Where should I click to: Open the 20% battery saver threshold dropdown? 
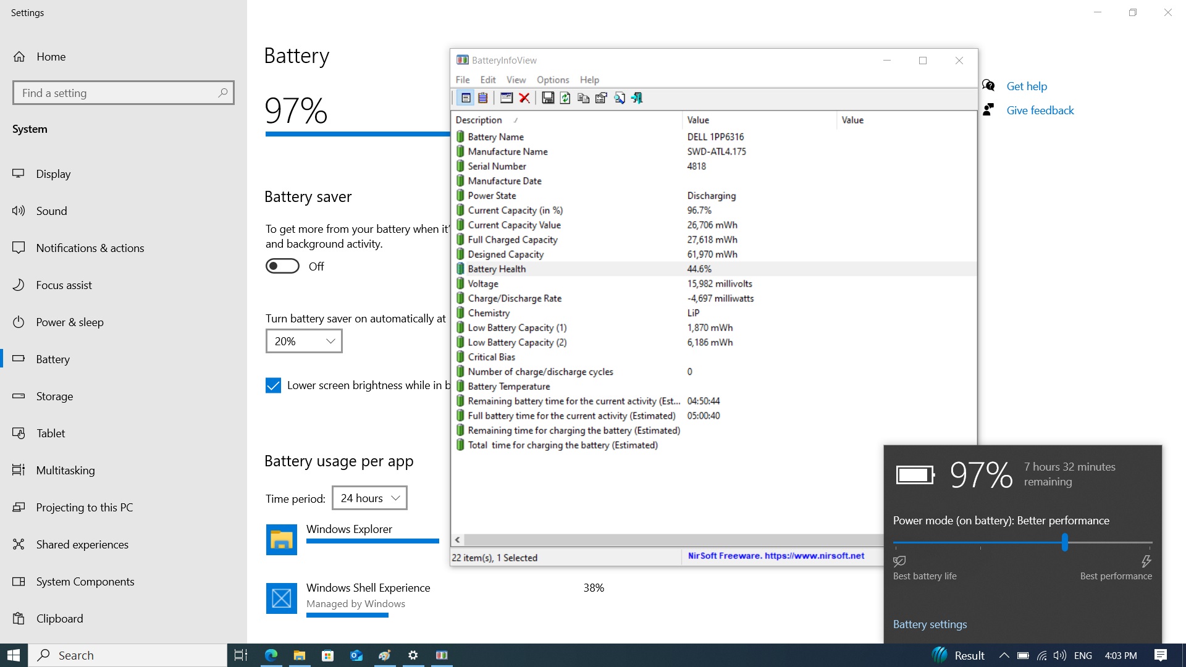coord(304,341)
